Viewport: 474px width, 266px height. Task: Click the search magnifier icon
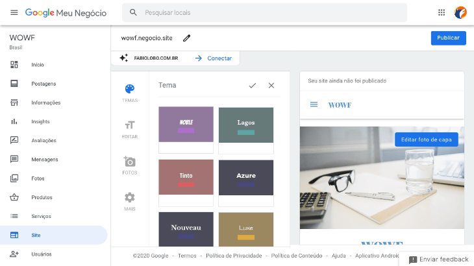[133, 12]
